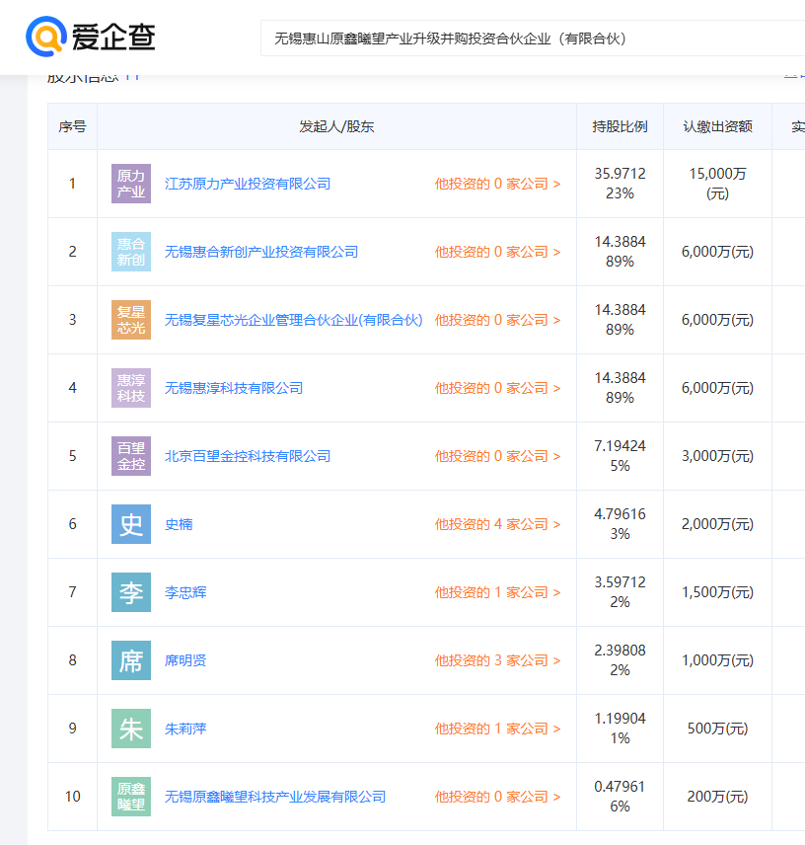Image resolution: width=805 pixels, height=845 pixels.
Task: Open 北京百望金控科技有限公司 link
Action: [x=248, y=456]
